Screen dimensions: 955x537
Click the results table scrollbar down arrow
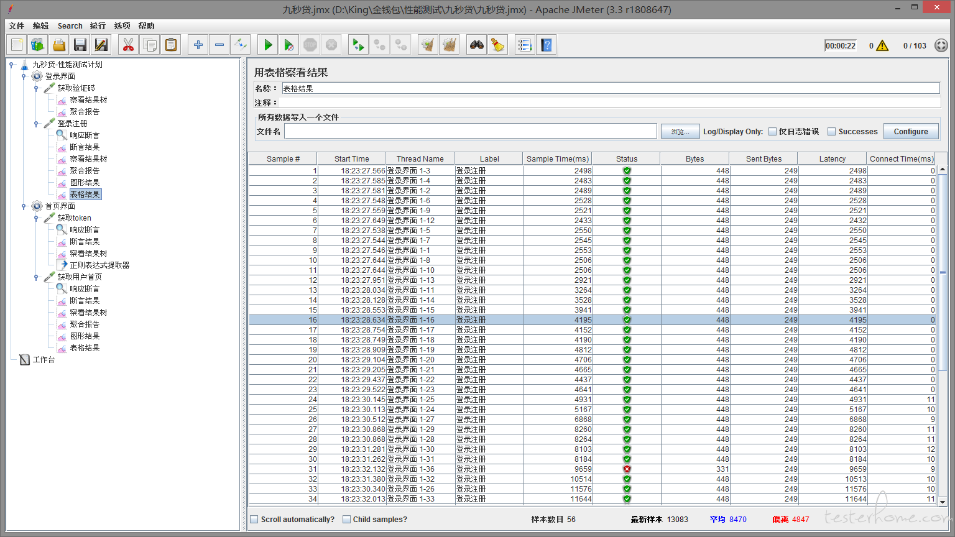pyautogui.click(x=942, y=502)
